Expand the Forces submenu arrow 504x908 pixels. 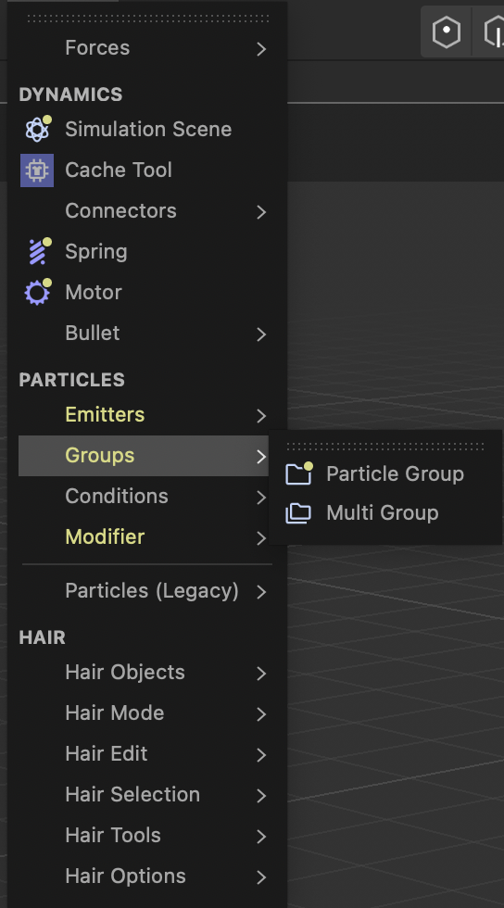(262, 48)
